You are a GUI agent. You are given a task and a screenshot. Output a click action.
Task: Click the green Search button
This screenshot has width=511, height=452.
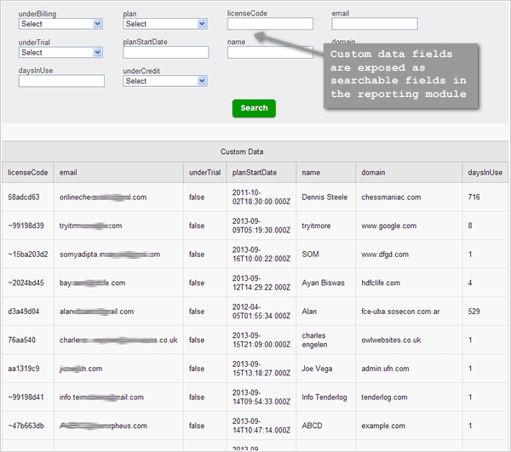pyautogui.click(x=254, y=108)
